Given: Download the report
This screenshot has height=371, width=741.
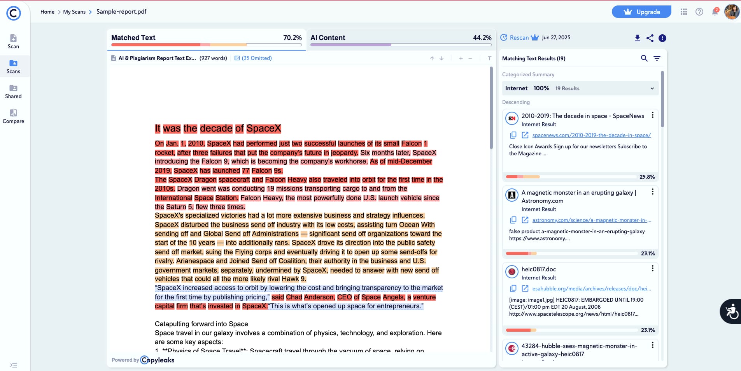Looking at the screenshot, I should click(638, 38).
